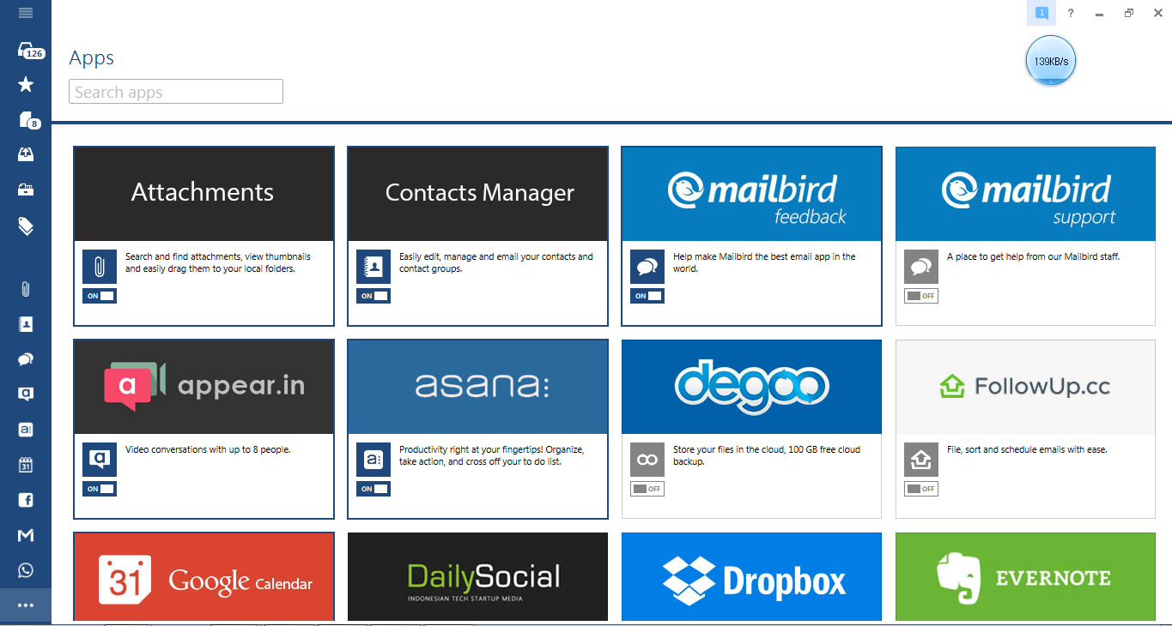Click the Search apps field

[176, 92]
